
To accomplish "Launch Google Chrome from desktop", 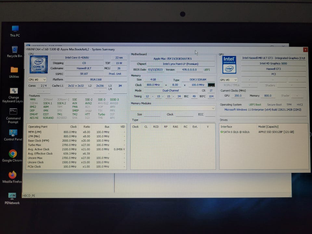I will click(x=13, y=156).
